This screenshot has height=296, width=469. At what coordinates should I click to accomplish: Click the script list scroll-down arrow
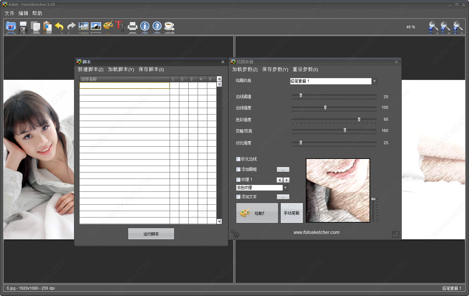click(x=220, y=221)
